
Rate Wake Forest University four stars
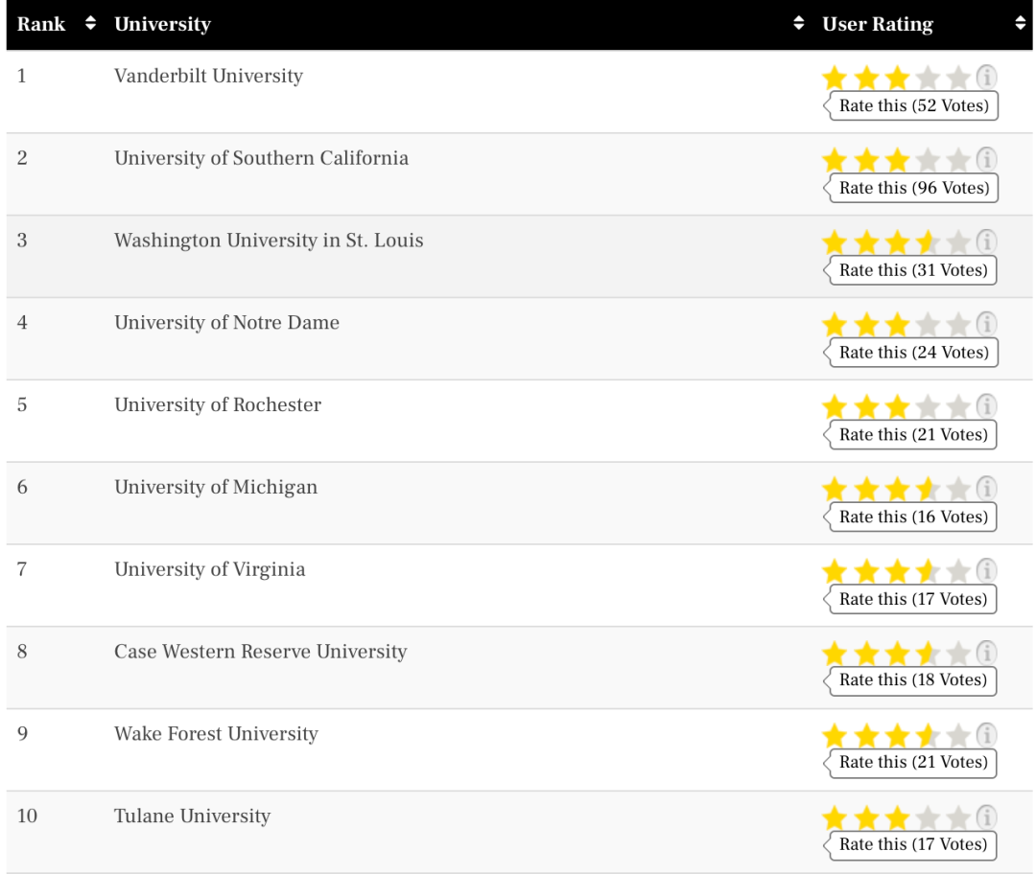coord(928,736)
